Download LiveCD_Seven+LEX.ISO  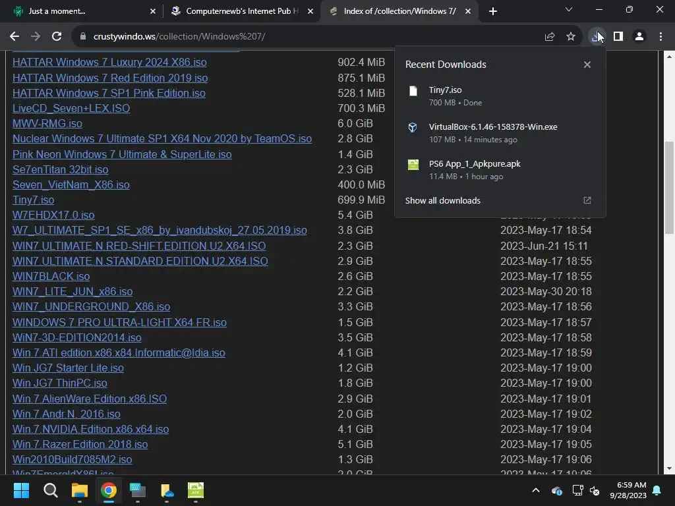[71, 108]
